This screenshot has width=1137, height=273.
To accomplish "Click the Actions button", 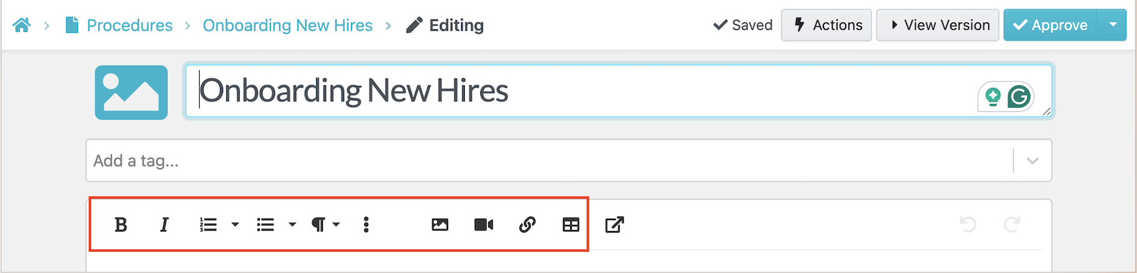I will tap(826, 25).
